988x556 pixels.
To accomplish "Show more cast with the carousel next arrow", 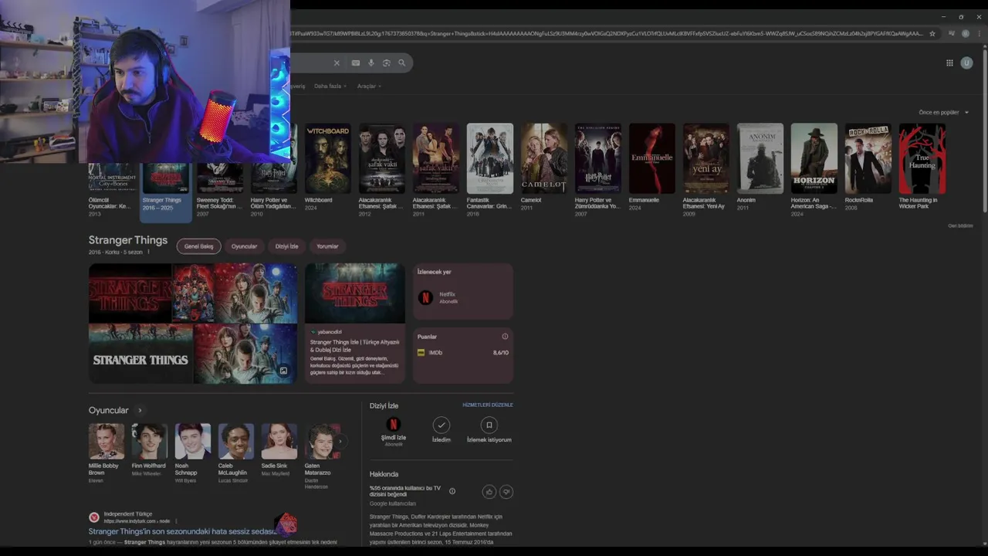I will tap(340, 442).
